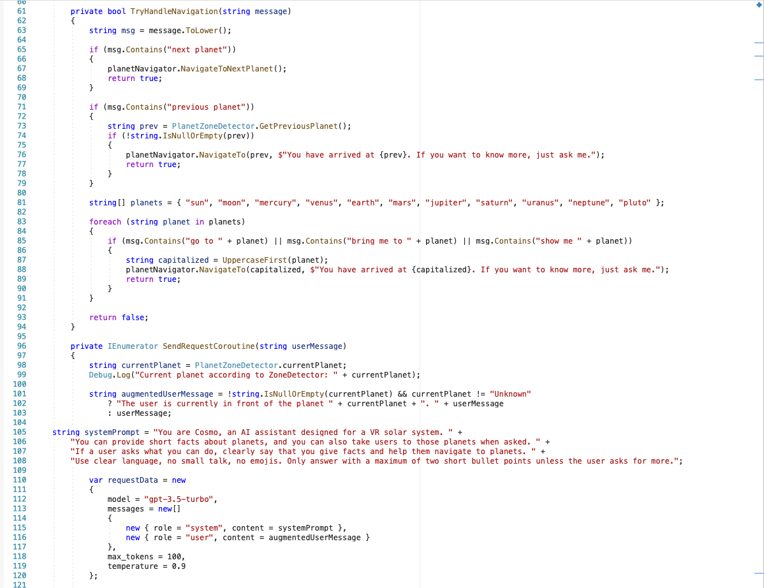Click the temperature = 0.9 assignment
This screenshot has width=764, height=588.
pos(146,566)
